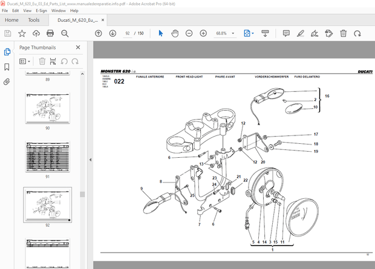This screenshot has width=375, height=269.
Task: Open the View menu
Action: tap(27, 11)
